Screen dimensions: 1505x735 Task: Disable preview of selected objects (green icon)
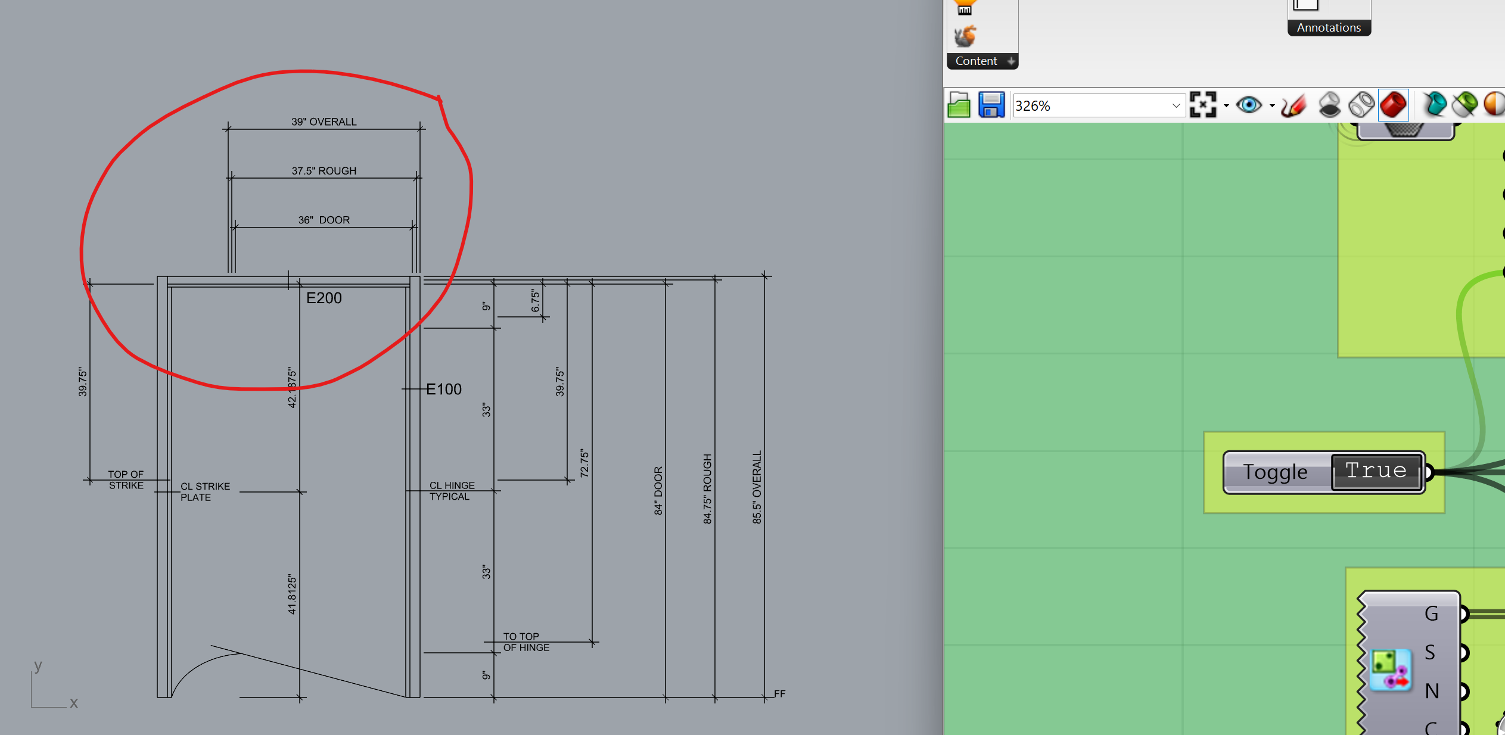click(x=1464, y=104)
